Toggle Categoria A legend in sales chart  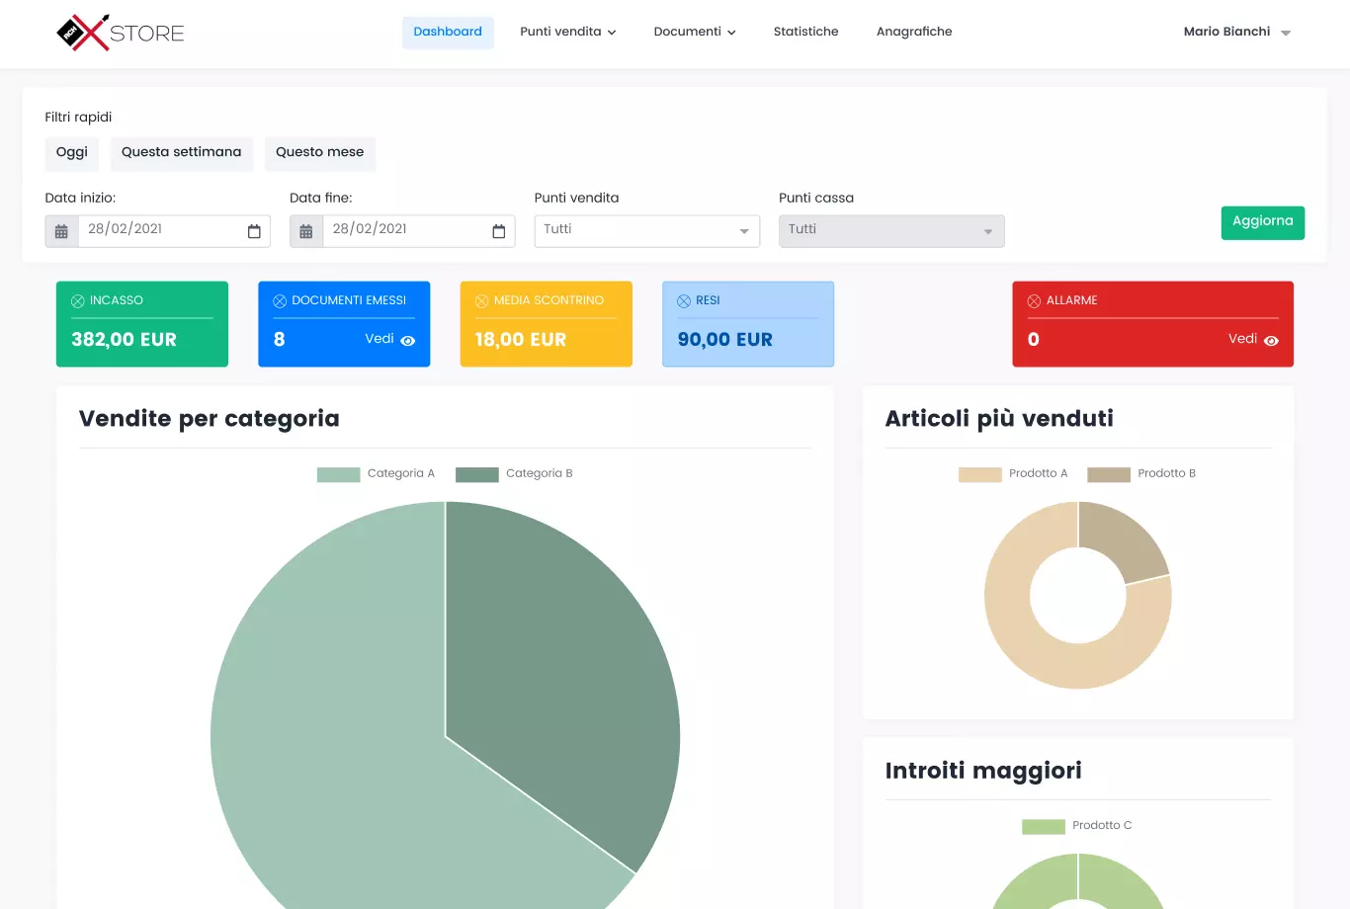[376, 474]
